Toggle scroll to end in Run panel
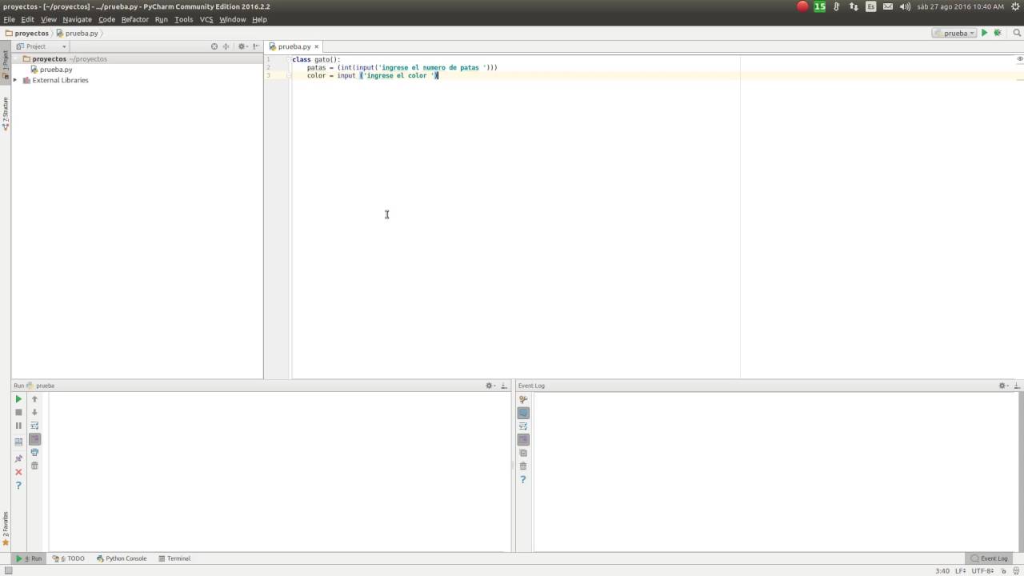This screenshot has width=1024, height=576. [34, 439]
